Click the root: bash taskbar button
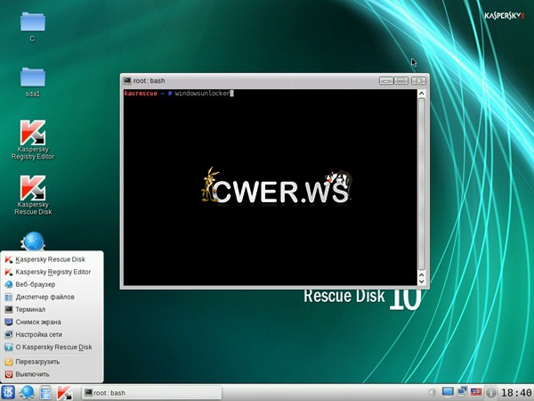The height and width of the screenshot is (401, 534). pyautogui.click(x=150, y=392)
